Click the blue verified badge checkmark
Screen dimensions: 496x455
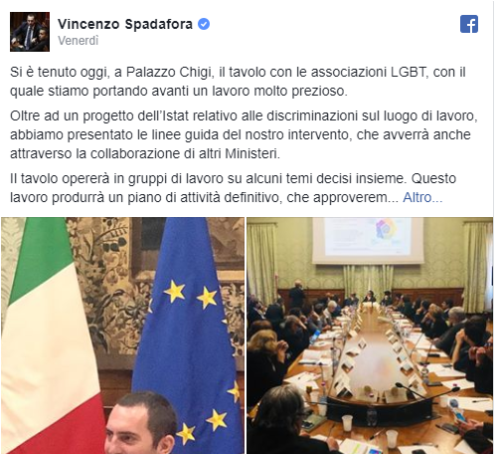[x=204, y=24]
